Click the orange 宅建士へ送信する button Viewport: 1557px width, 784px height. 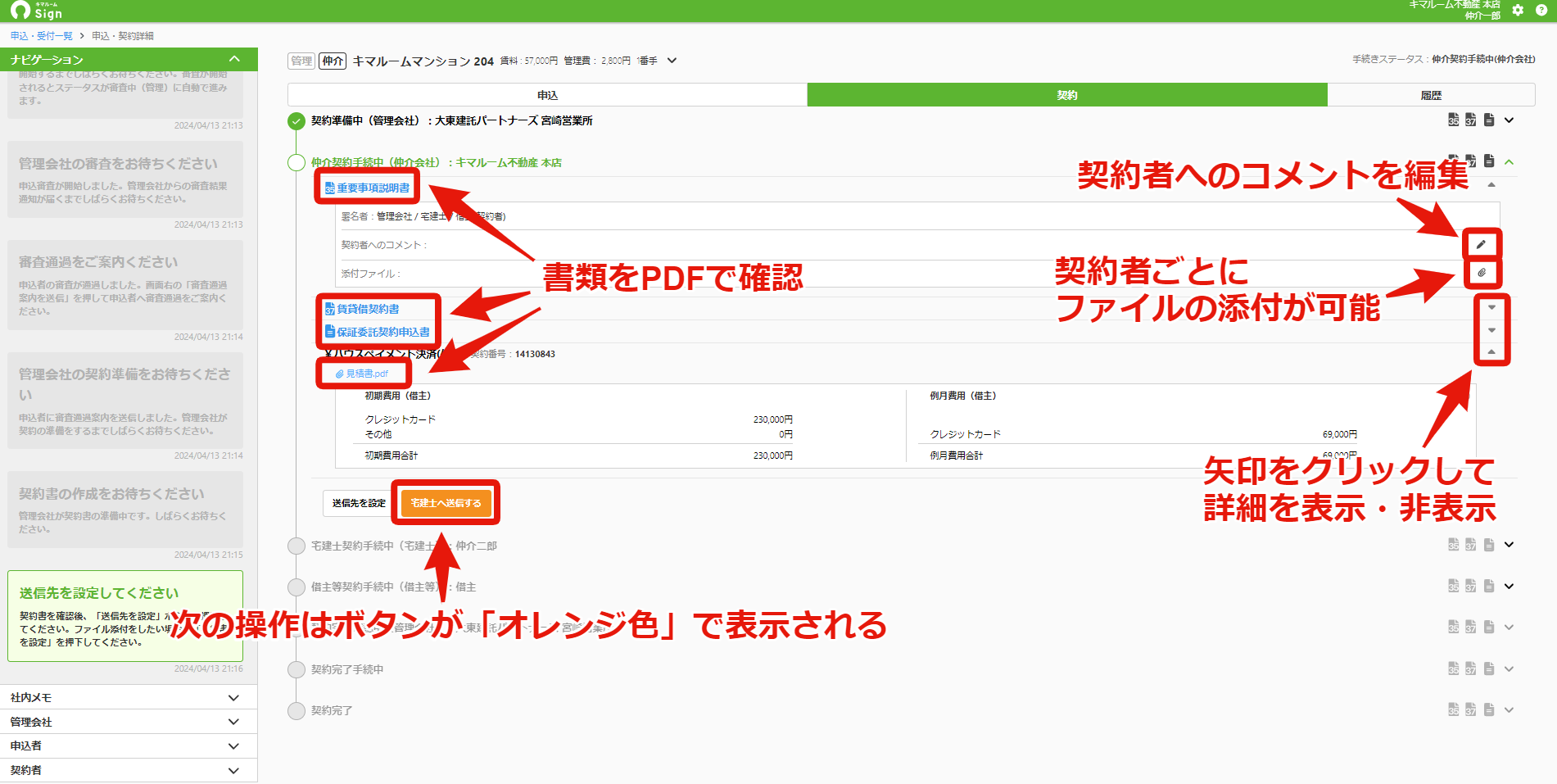446,503
